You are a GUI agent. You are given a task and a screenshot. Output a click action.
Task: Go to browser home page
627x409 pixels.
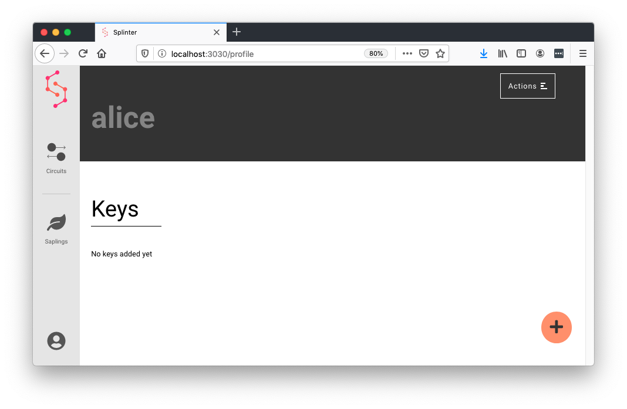[102, 53]
